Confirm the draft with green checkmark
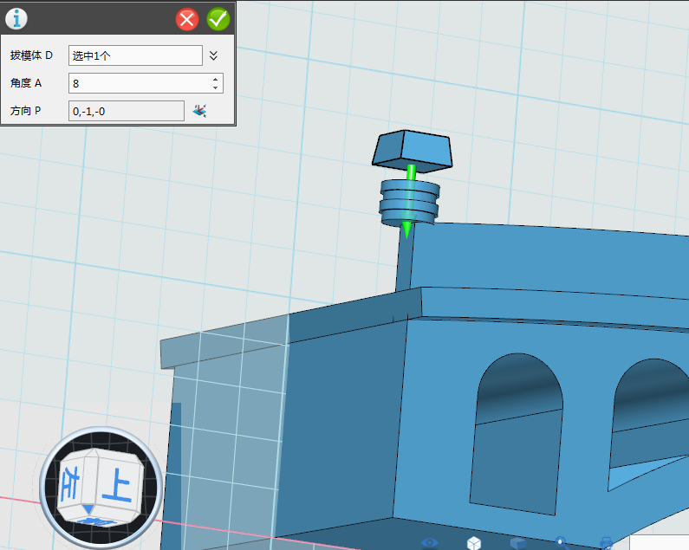689x550 pixels. click(218, 19)
